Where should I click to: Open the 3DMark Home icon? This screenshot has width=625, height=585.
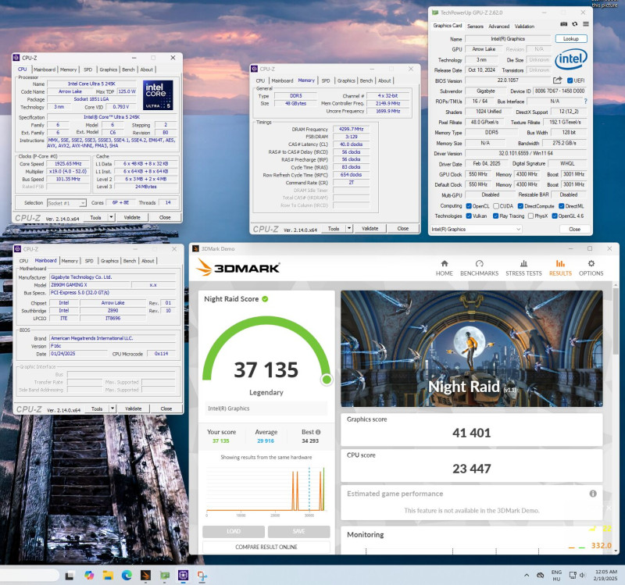[444, 264]
